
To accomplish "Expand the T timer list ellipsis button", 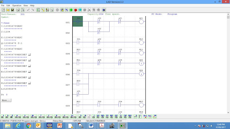I will pyautogui.click(x=29, y=60).
